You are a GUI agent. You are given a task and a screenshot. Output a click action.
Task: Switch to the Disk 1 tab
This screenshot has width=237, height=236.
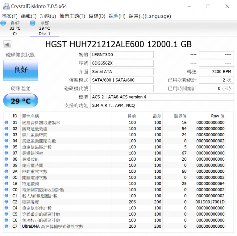44,28
